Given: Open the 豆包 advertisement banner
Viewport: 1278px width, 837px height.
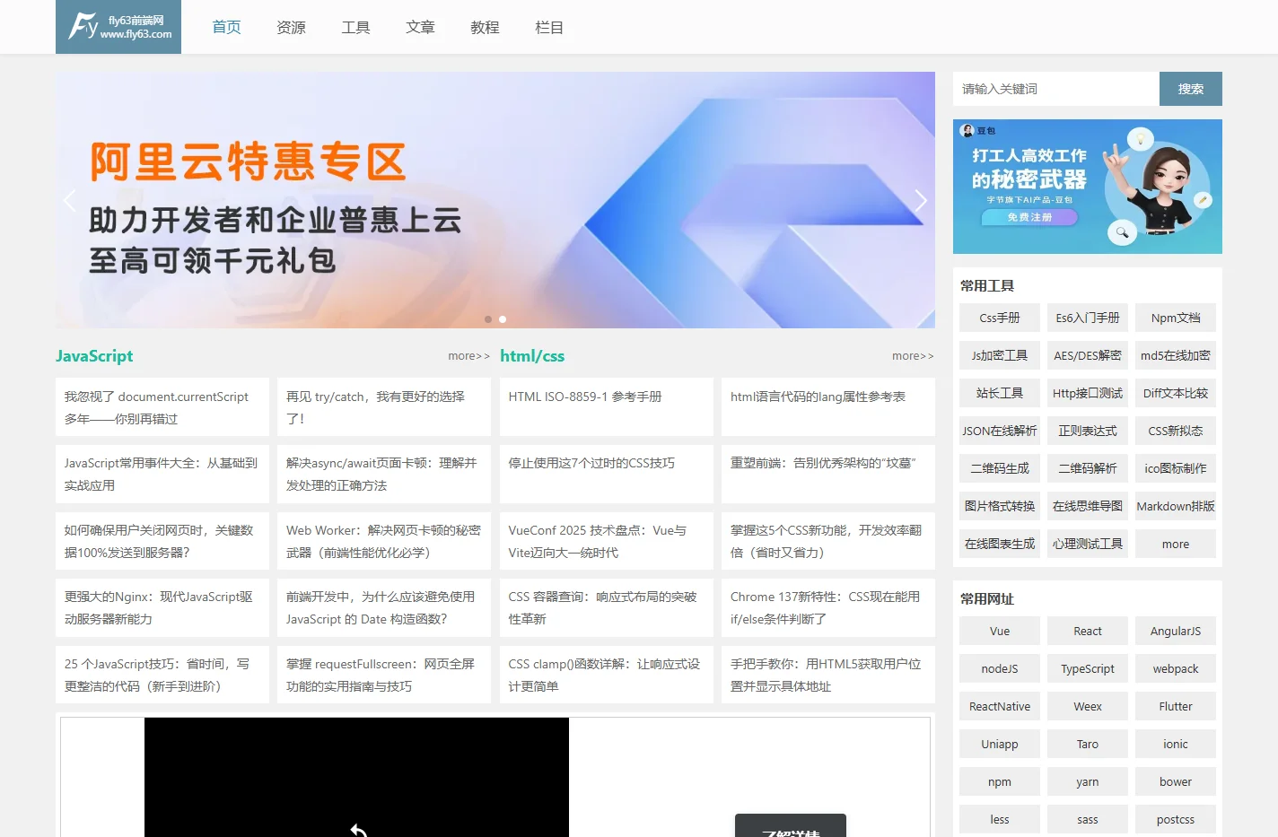Looking at the screenshot, I should pyautogui.click(x=1088, y=187).
